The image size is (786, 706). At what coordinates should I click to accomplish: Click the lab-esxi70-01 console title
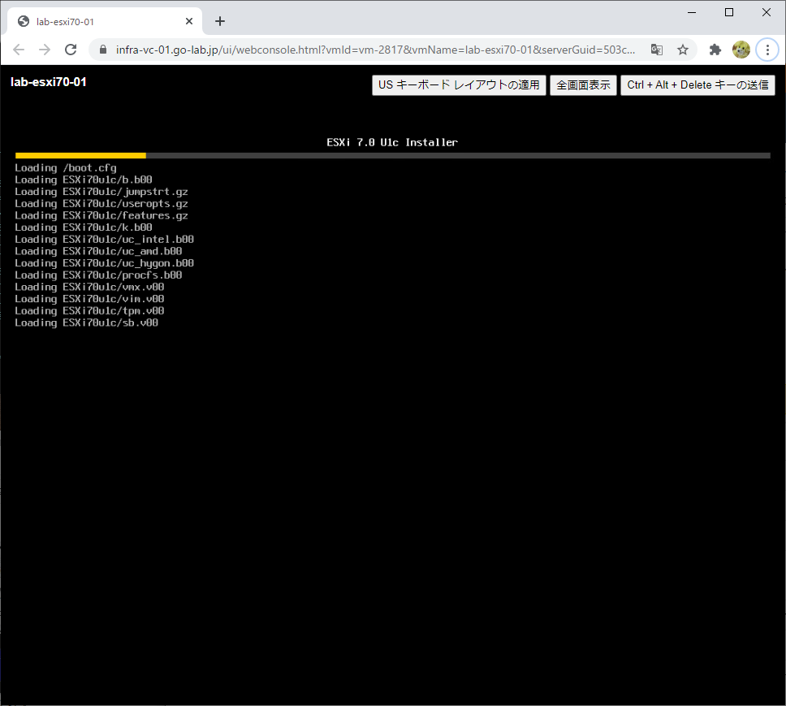coord(49,82)
